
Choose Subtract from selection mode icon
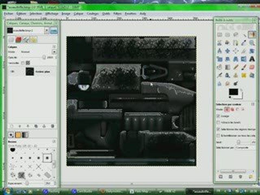[x=238, y=109]
